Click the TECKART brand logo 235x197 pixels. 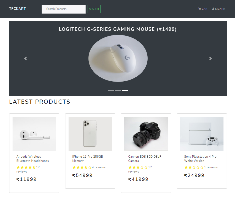pos(17,9)
